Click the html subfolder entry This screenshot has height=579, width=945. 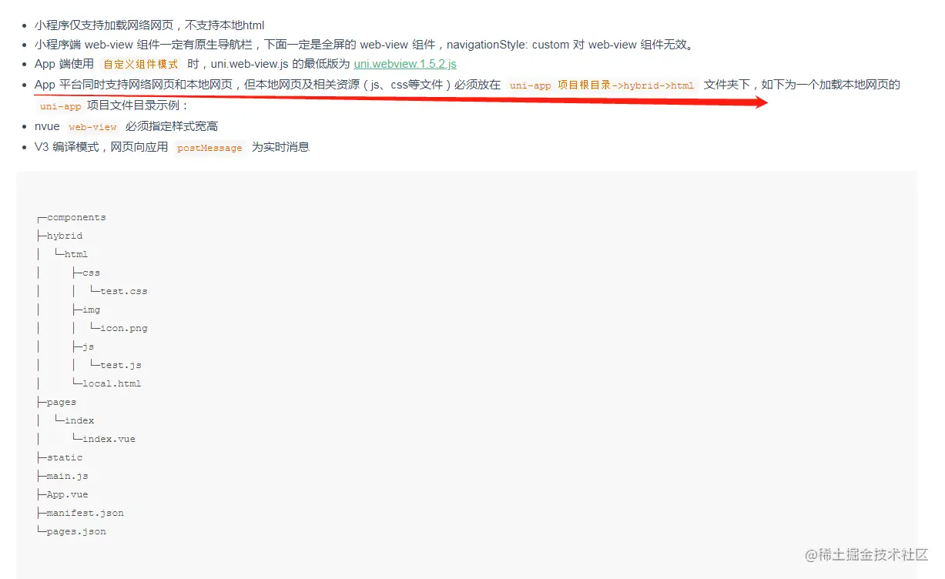(76, 254)
